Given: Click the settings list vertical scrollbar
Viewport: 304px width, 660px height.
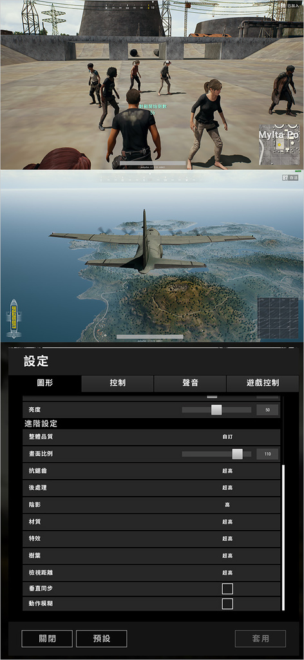Looking at the screenshot, I should (x=283, y=538).
